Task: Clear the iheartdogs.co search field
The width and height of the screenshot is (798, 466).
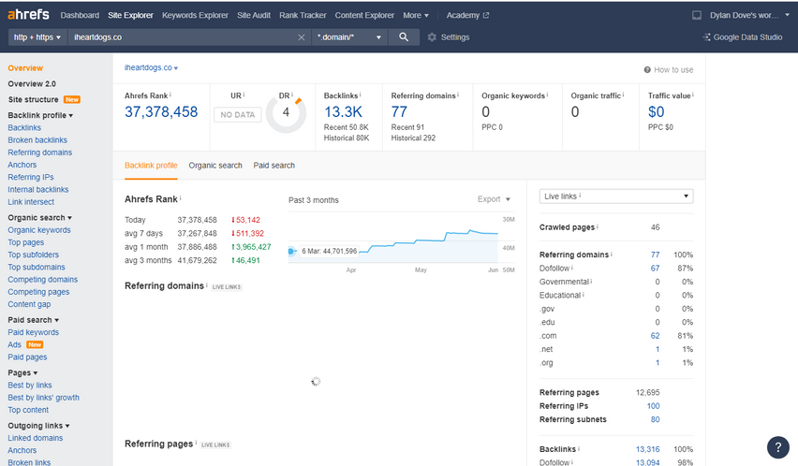Action: [302, 37]
